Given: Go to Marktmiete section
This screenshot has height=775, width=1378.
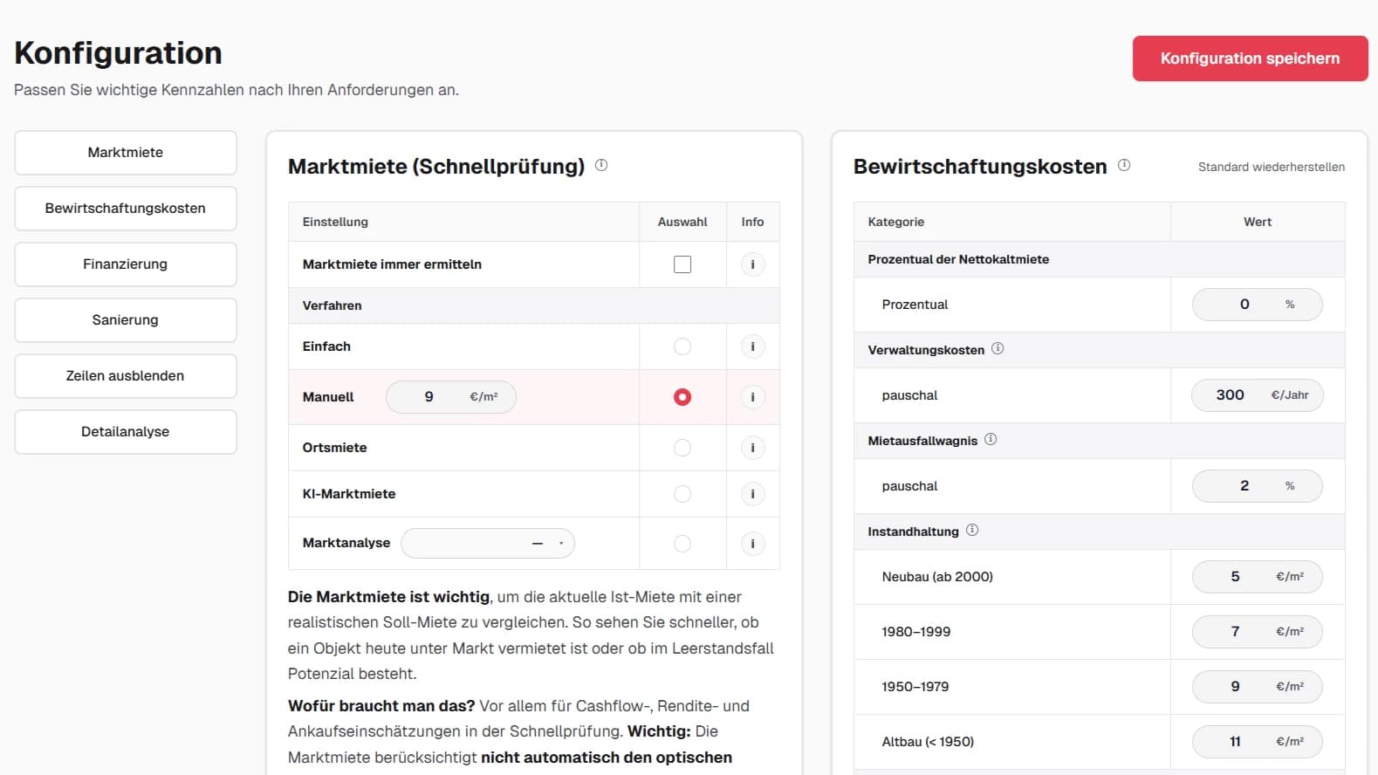Looking at the screenshot, I should (x=126, y=153).
